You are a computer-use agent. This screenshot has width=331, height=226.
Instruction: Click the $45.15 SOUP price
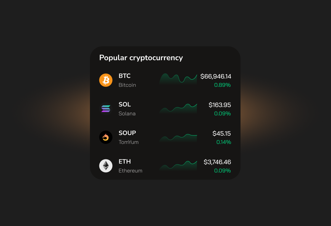[222, 134]
